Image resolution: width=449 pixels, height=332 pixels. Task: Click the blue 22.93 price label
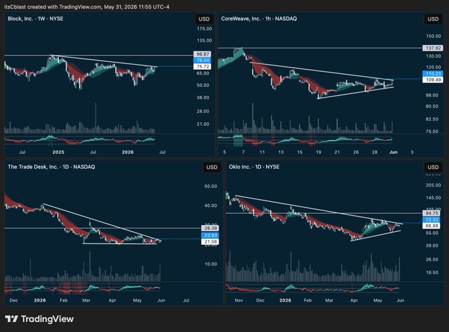[210, 235]
